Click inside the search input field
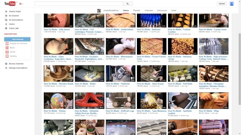Screen dimensions: 241x135 [79, 4]
